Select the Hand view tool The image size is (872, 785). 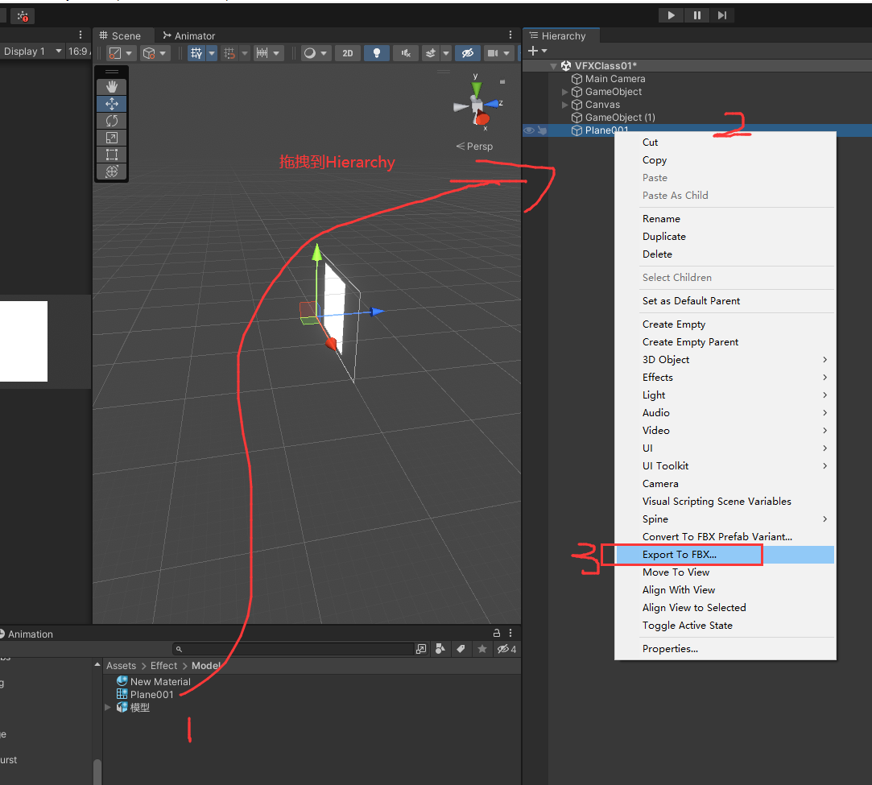(x=112, y=87)
